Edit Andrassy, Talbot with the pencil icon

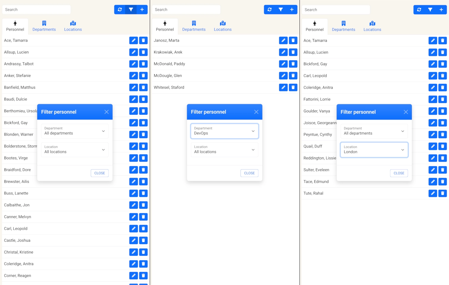coord(134,64)
